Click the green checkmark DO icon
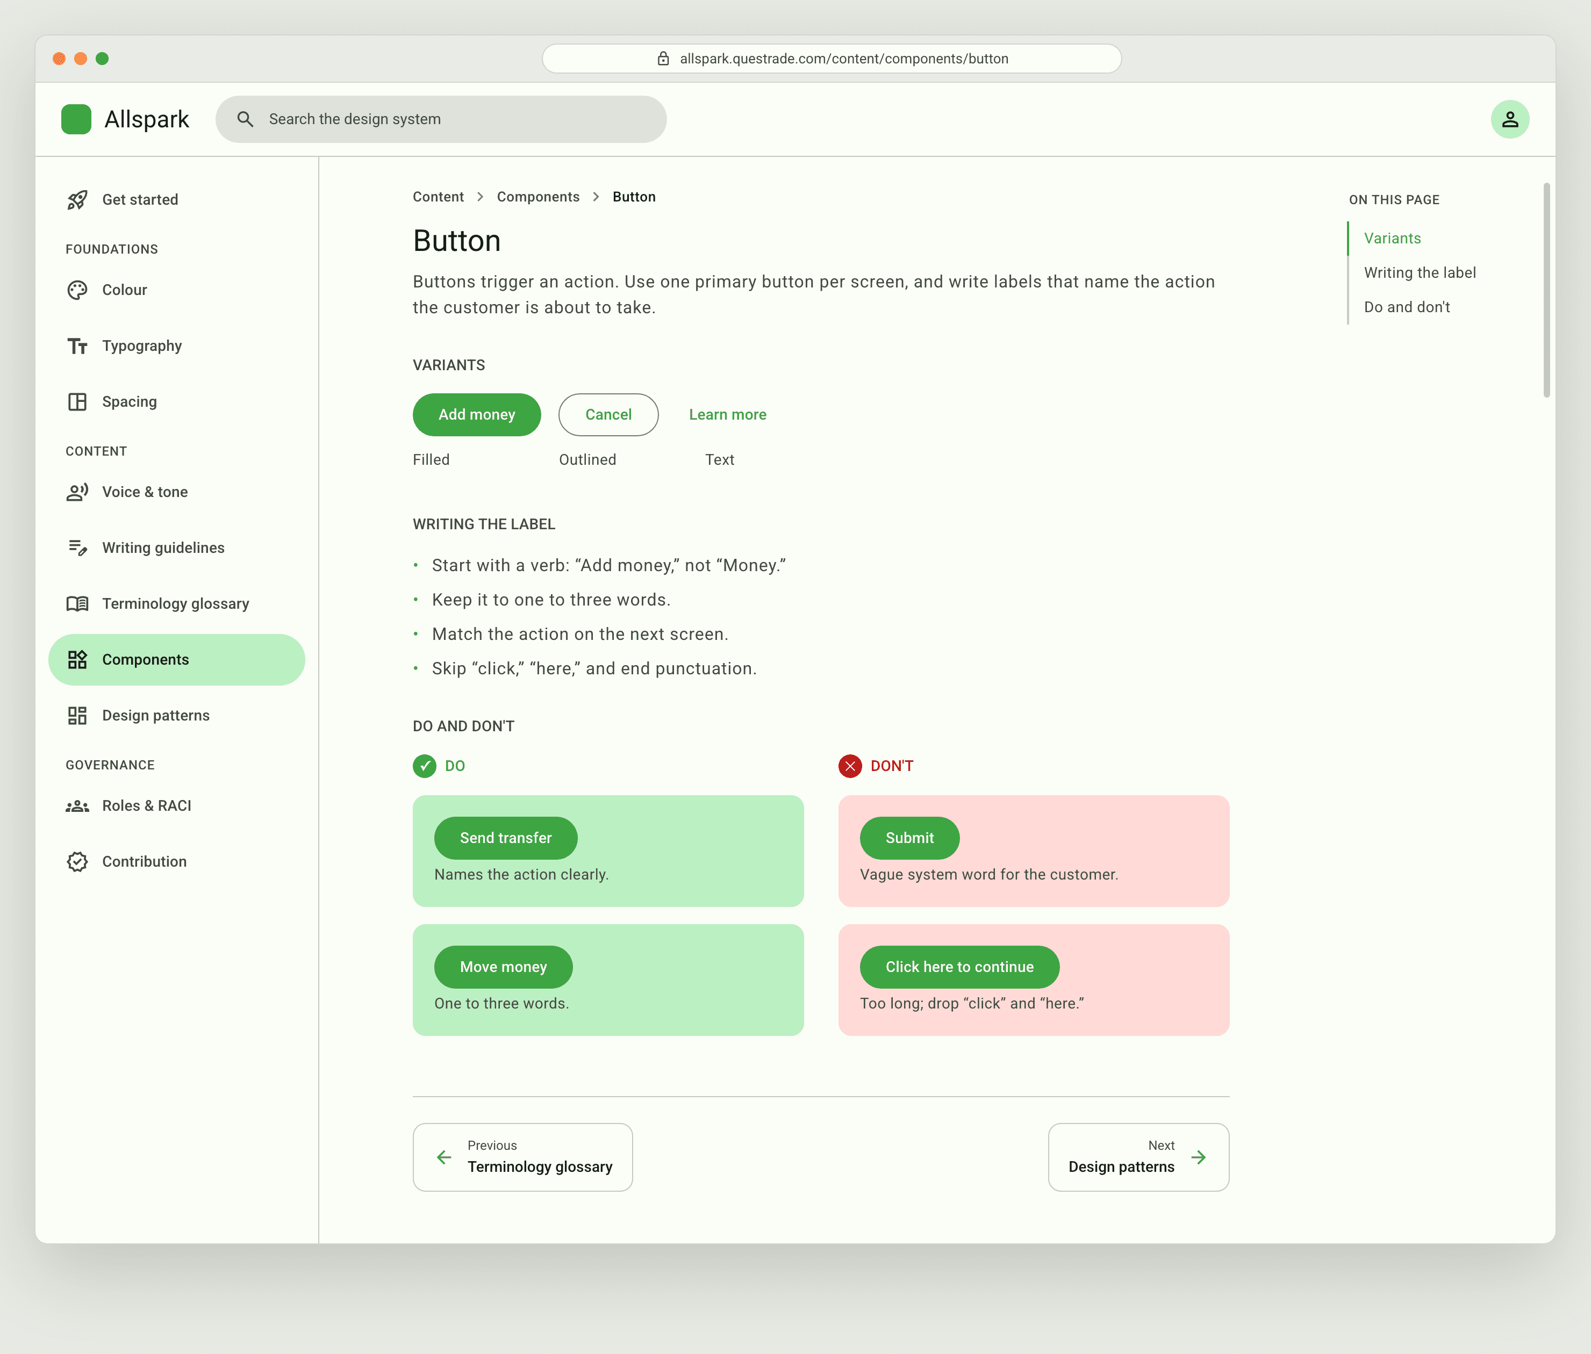 [425, 766]
